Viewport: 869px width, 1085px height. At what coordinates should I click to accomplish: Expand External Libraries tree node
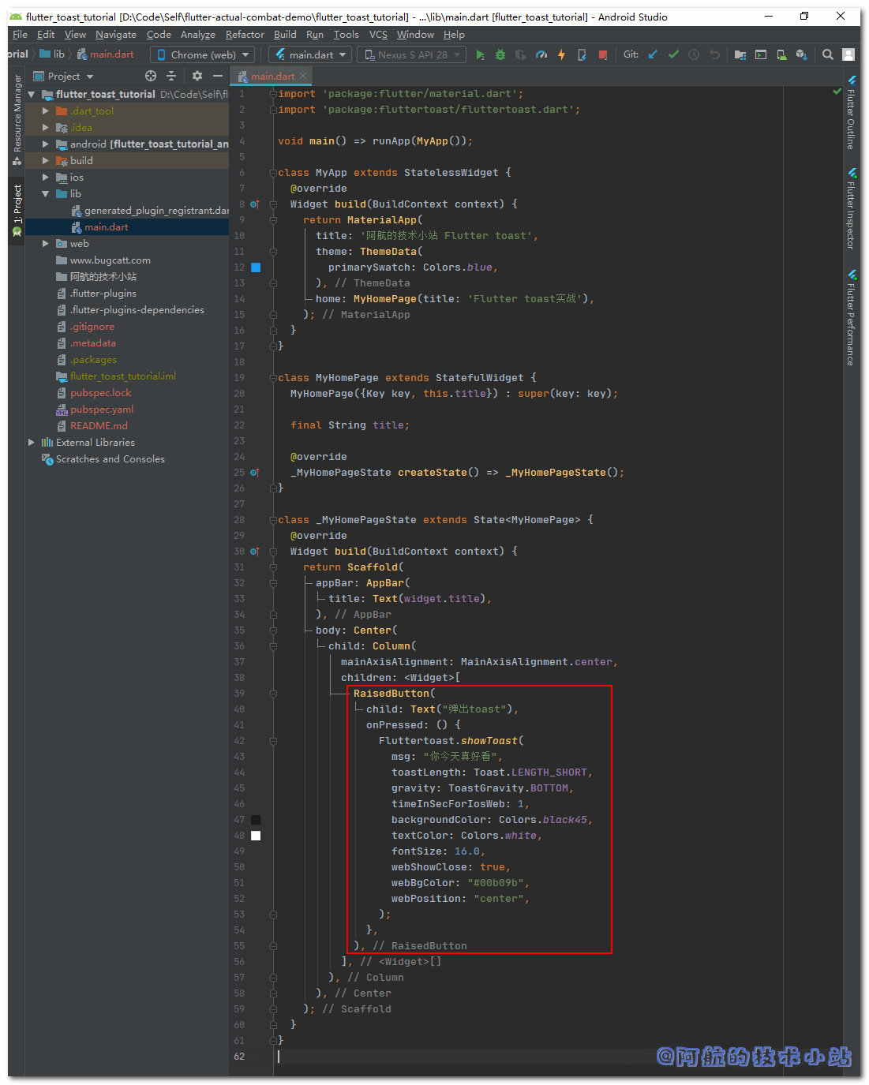coord(32,443)
